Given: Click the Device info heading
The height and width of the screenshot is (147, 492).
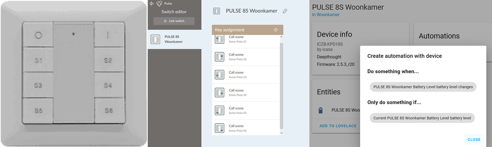Looking at the screenshot, I should point(334,34).
